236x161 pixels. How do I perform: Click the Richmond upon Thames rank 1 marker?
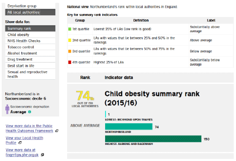pyautogui.click(x=106, y=114)
